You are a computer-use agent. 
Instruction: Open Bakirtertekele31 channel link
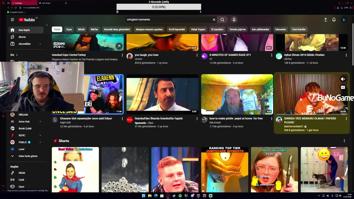(294, 127)
